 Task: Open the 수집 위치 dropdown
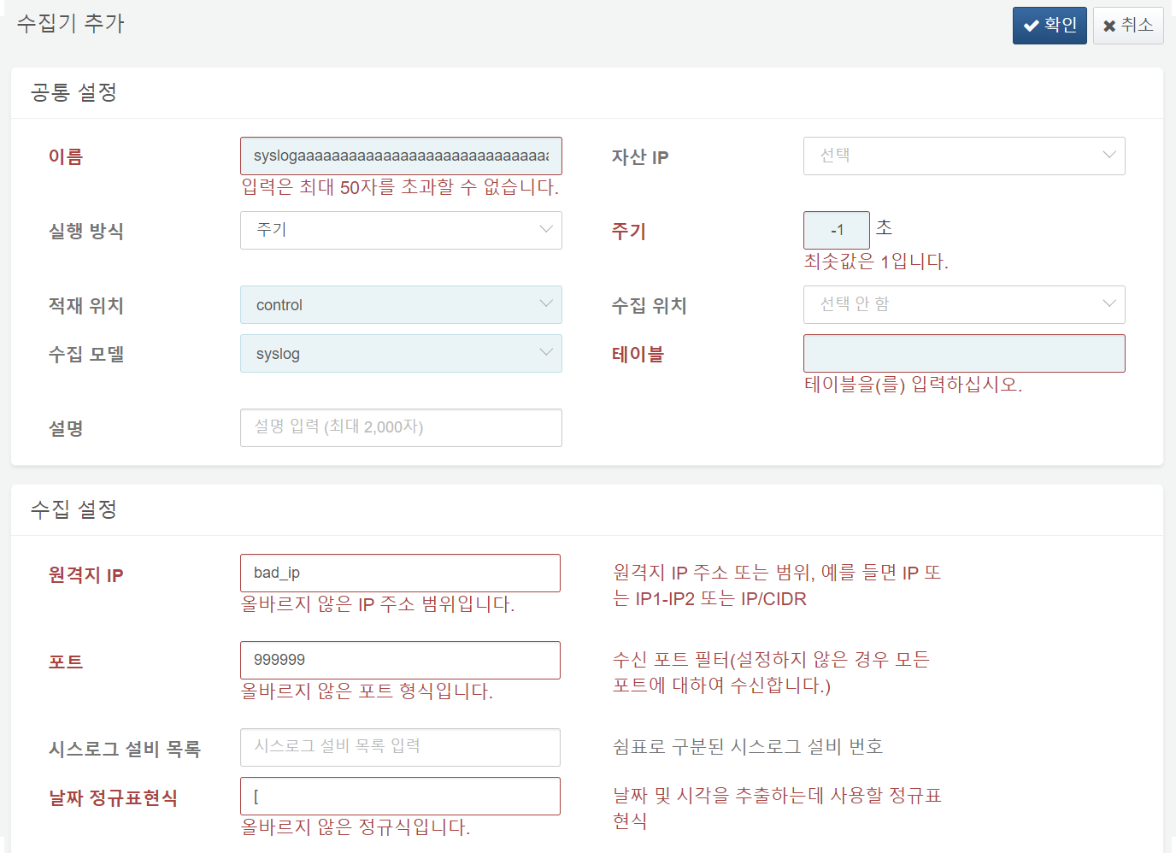coord(964,304)
